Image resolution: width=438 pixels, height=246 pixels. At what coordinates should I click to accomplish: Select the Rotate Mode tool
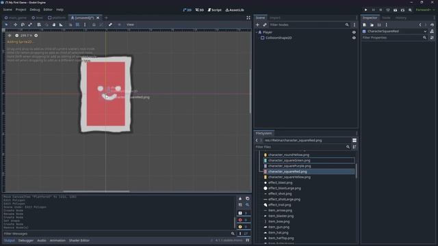click(23, 25)
